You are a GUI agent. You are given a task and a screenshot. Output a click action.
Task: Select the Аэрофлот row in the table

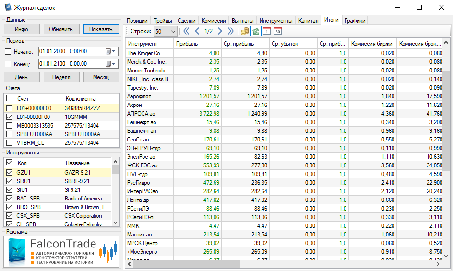[x=284, y=96]
